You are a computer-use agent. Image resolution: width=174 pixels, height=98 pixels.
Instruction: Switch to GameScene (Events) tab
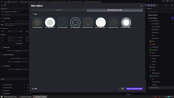pos(29,2)
